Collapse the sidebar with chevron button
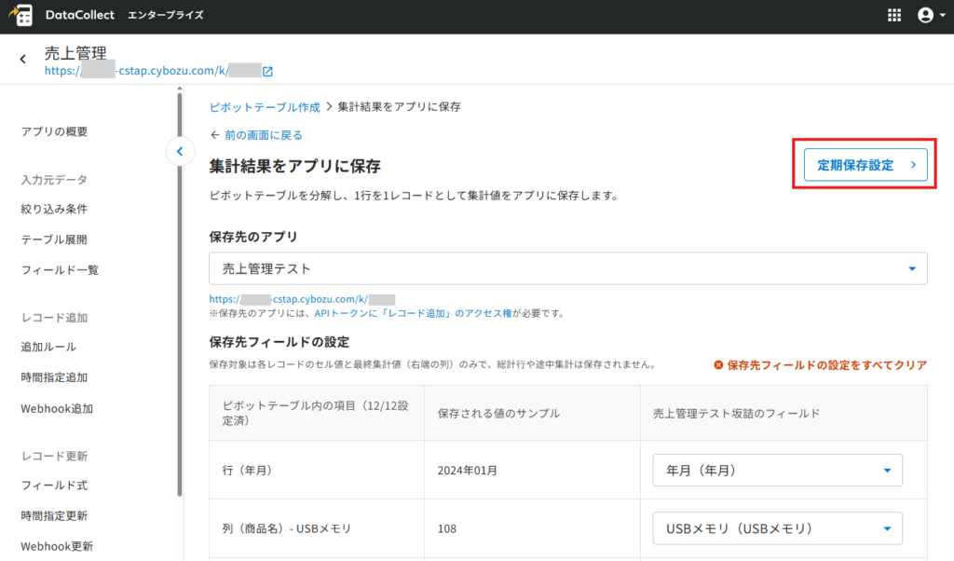954x561 pixels. pyautogui.click(x=180, y=152)
